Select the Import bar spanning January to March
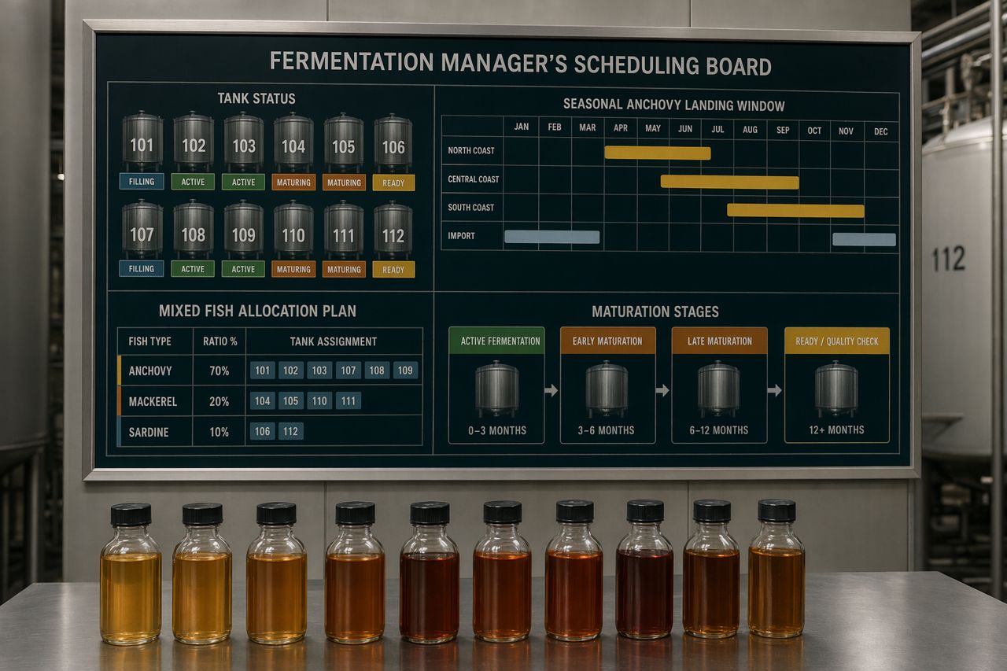This screenshot has width=1007, height=671. (x=552, y=237)
